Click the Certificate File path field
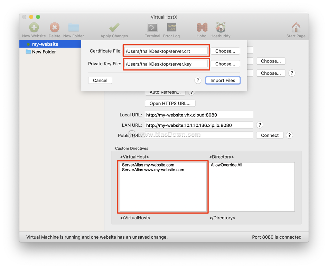This screenshot has height=268, width=328. 166,51
